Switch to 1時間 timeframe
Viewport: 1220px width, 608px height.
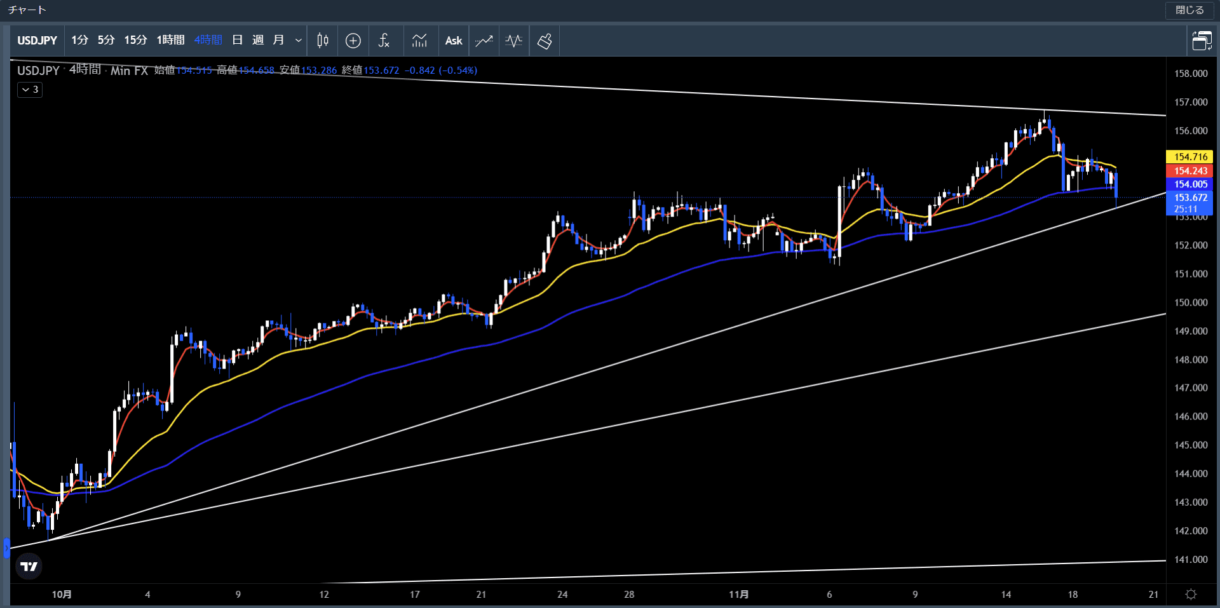(x=171, y=40)
